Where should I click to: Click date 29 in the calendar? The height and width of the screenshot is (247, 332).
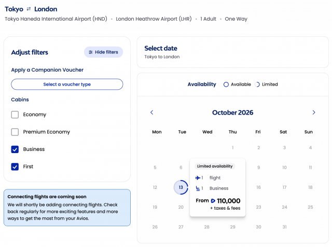(233, 227)
